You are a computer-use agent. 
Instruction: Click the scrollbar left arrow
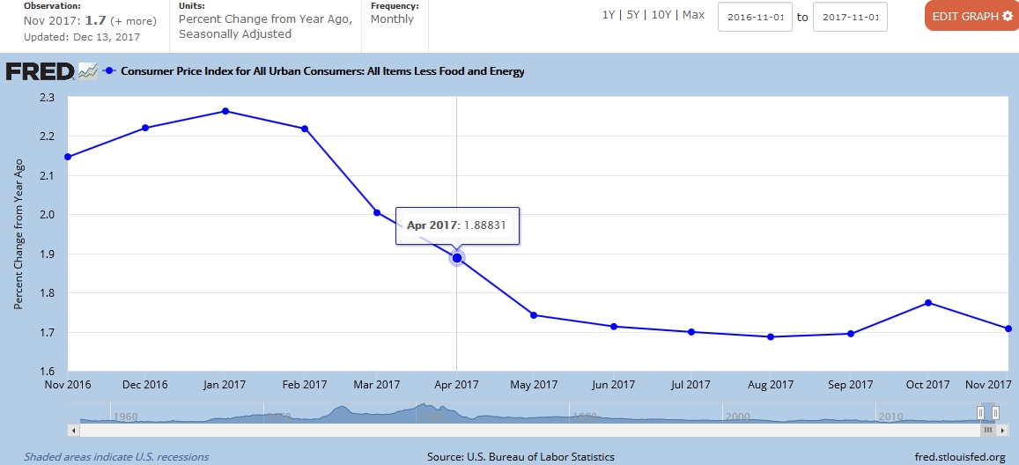point(73,430)
